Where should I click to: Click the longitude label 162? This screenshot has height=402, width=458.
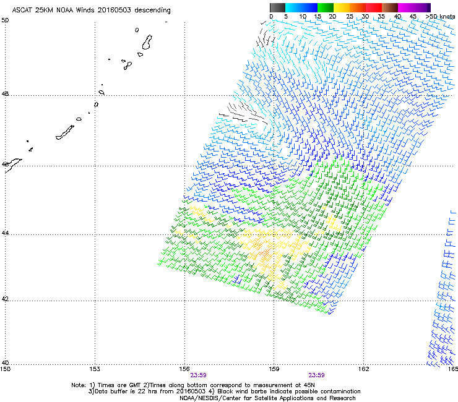tap(363, 369)
